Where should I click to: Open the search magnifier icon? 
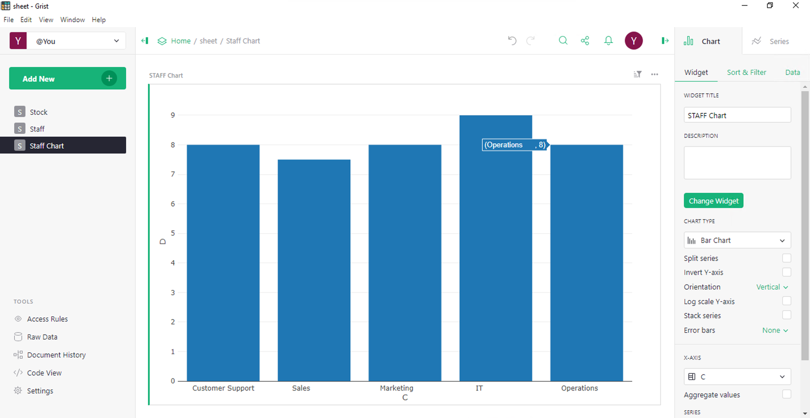(x=563, y=41)
